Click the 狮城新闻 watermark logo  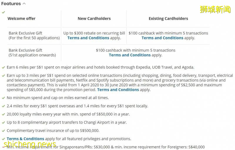tap(215, 9)
